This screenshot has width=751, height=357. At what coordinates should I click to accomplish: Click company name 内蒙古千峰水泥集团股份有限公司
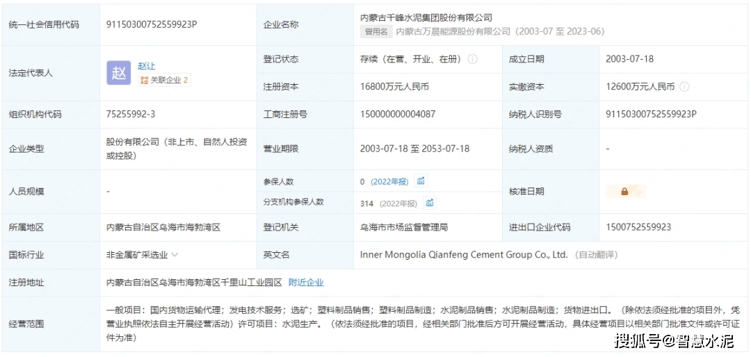(426, 17)
